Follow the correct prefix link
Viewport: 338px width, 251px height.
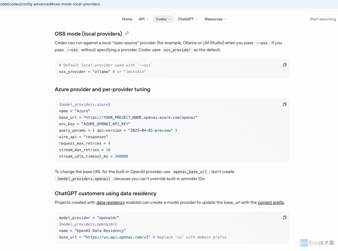(x=271, y=202)
